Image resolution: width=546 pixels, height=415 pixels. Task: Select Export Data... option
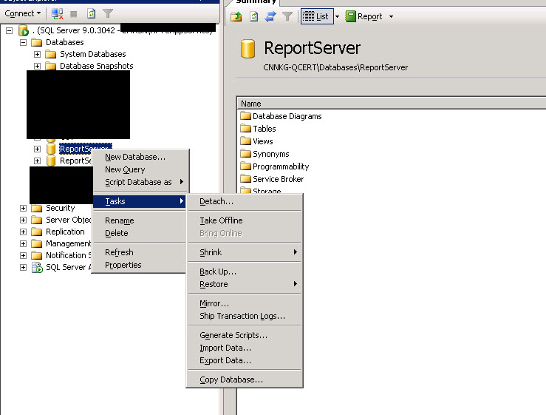coord(245,360)
